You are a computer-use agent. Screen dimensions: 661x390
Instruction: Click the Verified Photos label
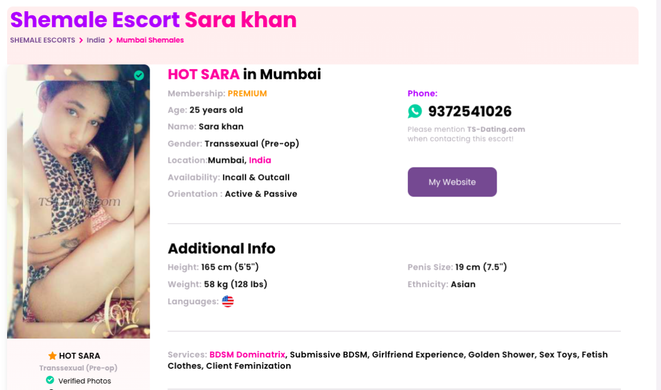(x=85, y=381)
